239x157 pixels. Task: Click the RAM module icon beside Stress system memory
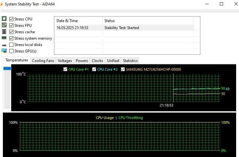click(x=4, y=38)
